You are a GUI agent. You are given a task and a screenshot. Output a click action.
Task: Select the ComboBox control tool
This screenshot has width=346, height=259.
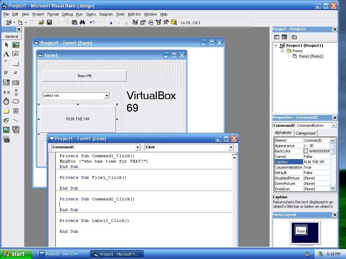click(x=6, y=83)
